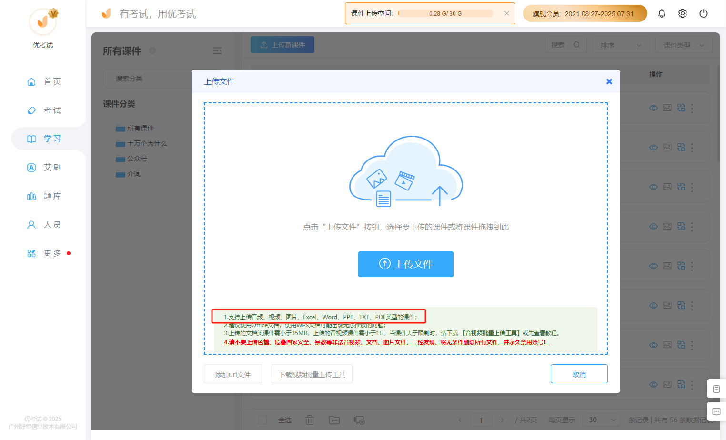The image size is (726, 440).
Task: Click the 搜索 courseware search field
Action: click(x=566, y=45)
